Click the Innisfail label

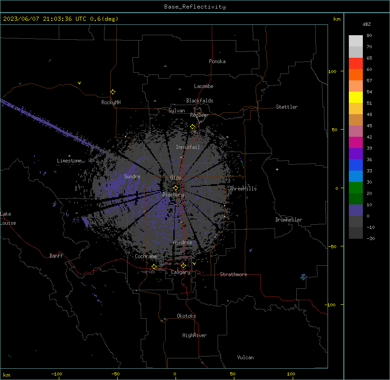tap(188, 147)
